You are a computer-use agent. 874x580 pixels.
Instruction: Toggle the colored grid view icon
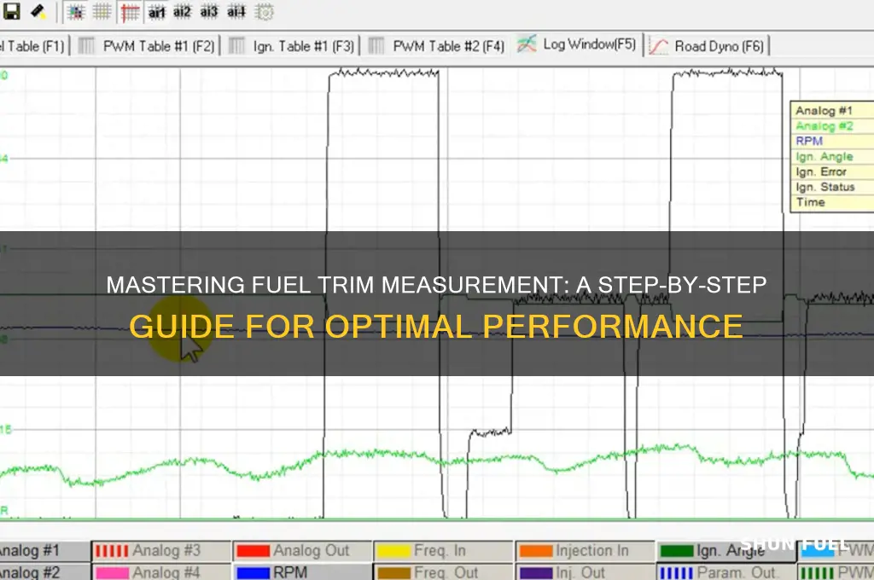tap(76, 12)
